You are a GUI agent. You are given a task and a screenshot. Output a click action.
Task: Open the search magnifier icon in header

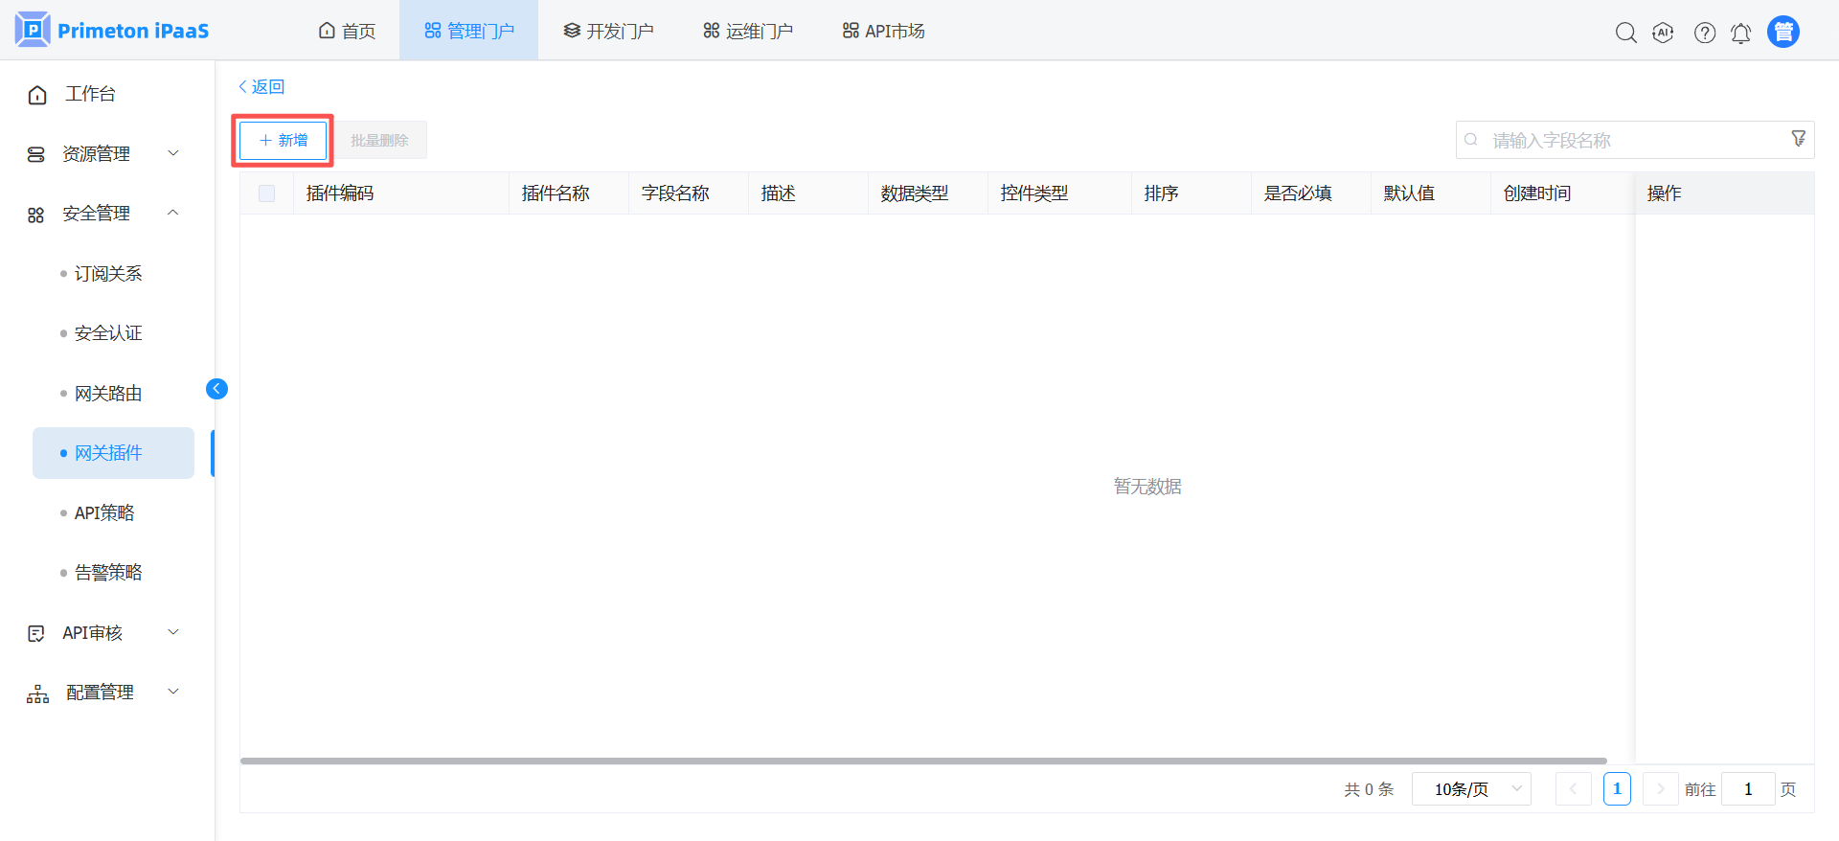click(x=1625, y=33)
